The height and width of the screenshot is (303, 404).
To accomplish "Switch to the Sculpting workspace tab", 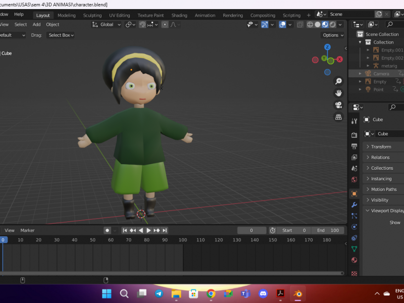I will tap(92, 15).
